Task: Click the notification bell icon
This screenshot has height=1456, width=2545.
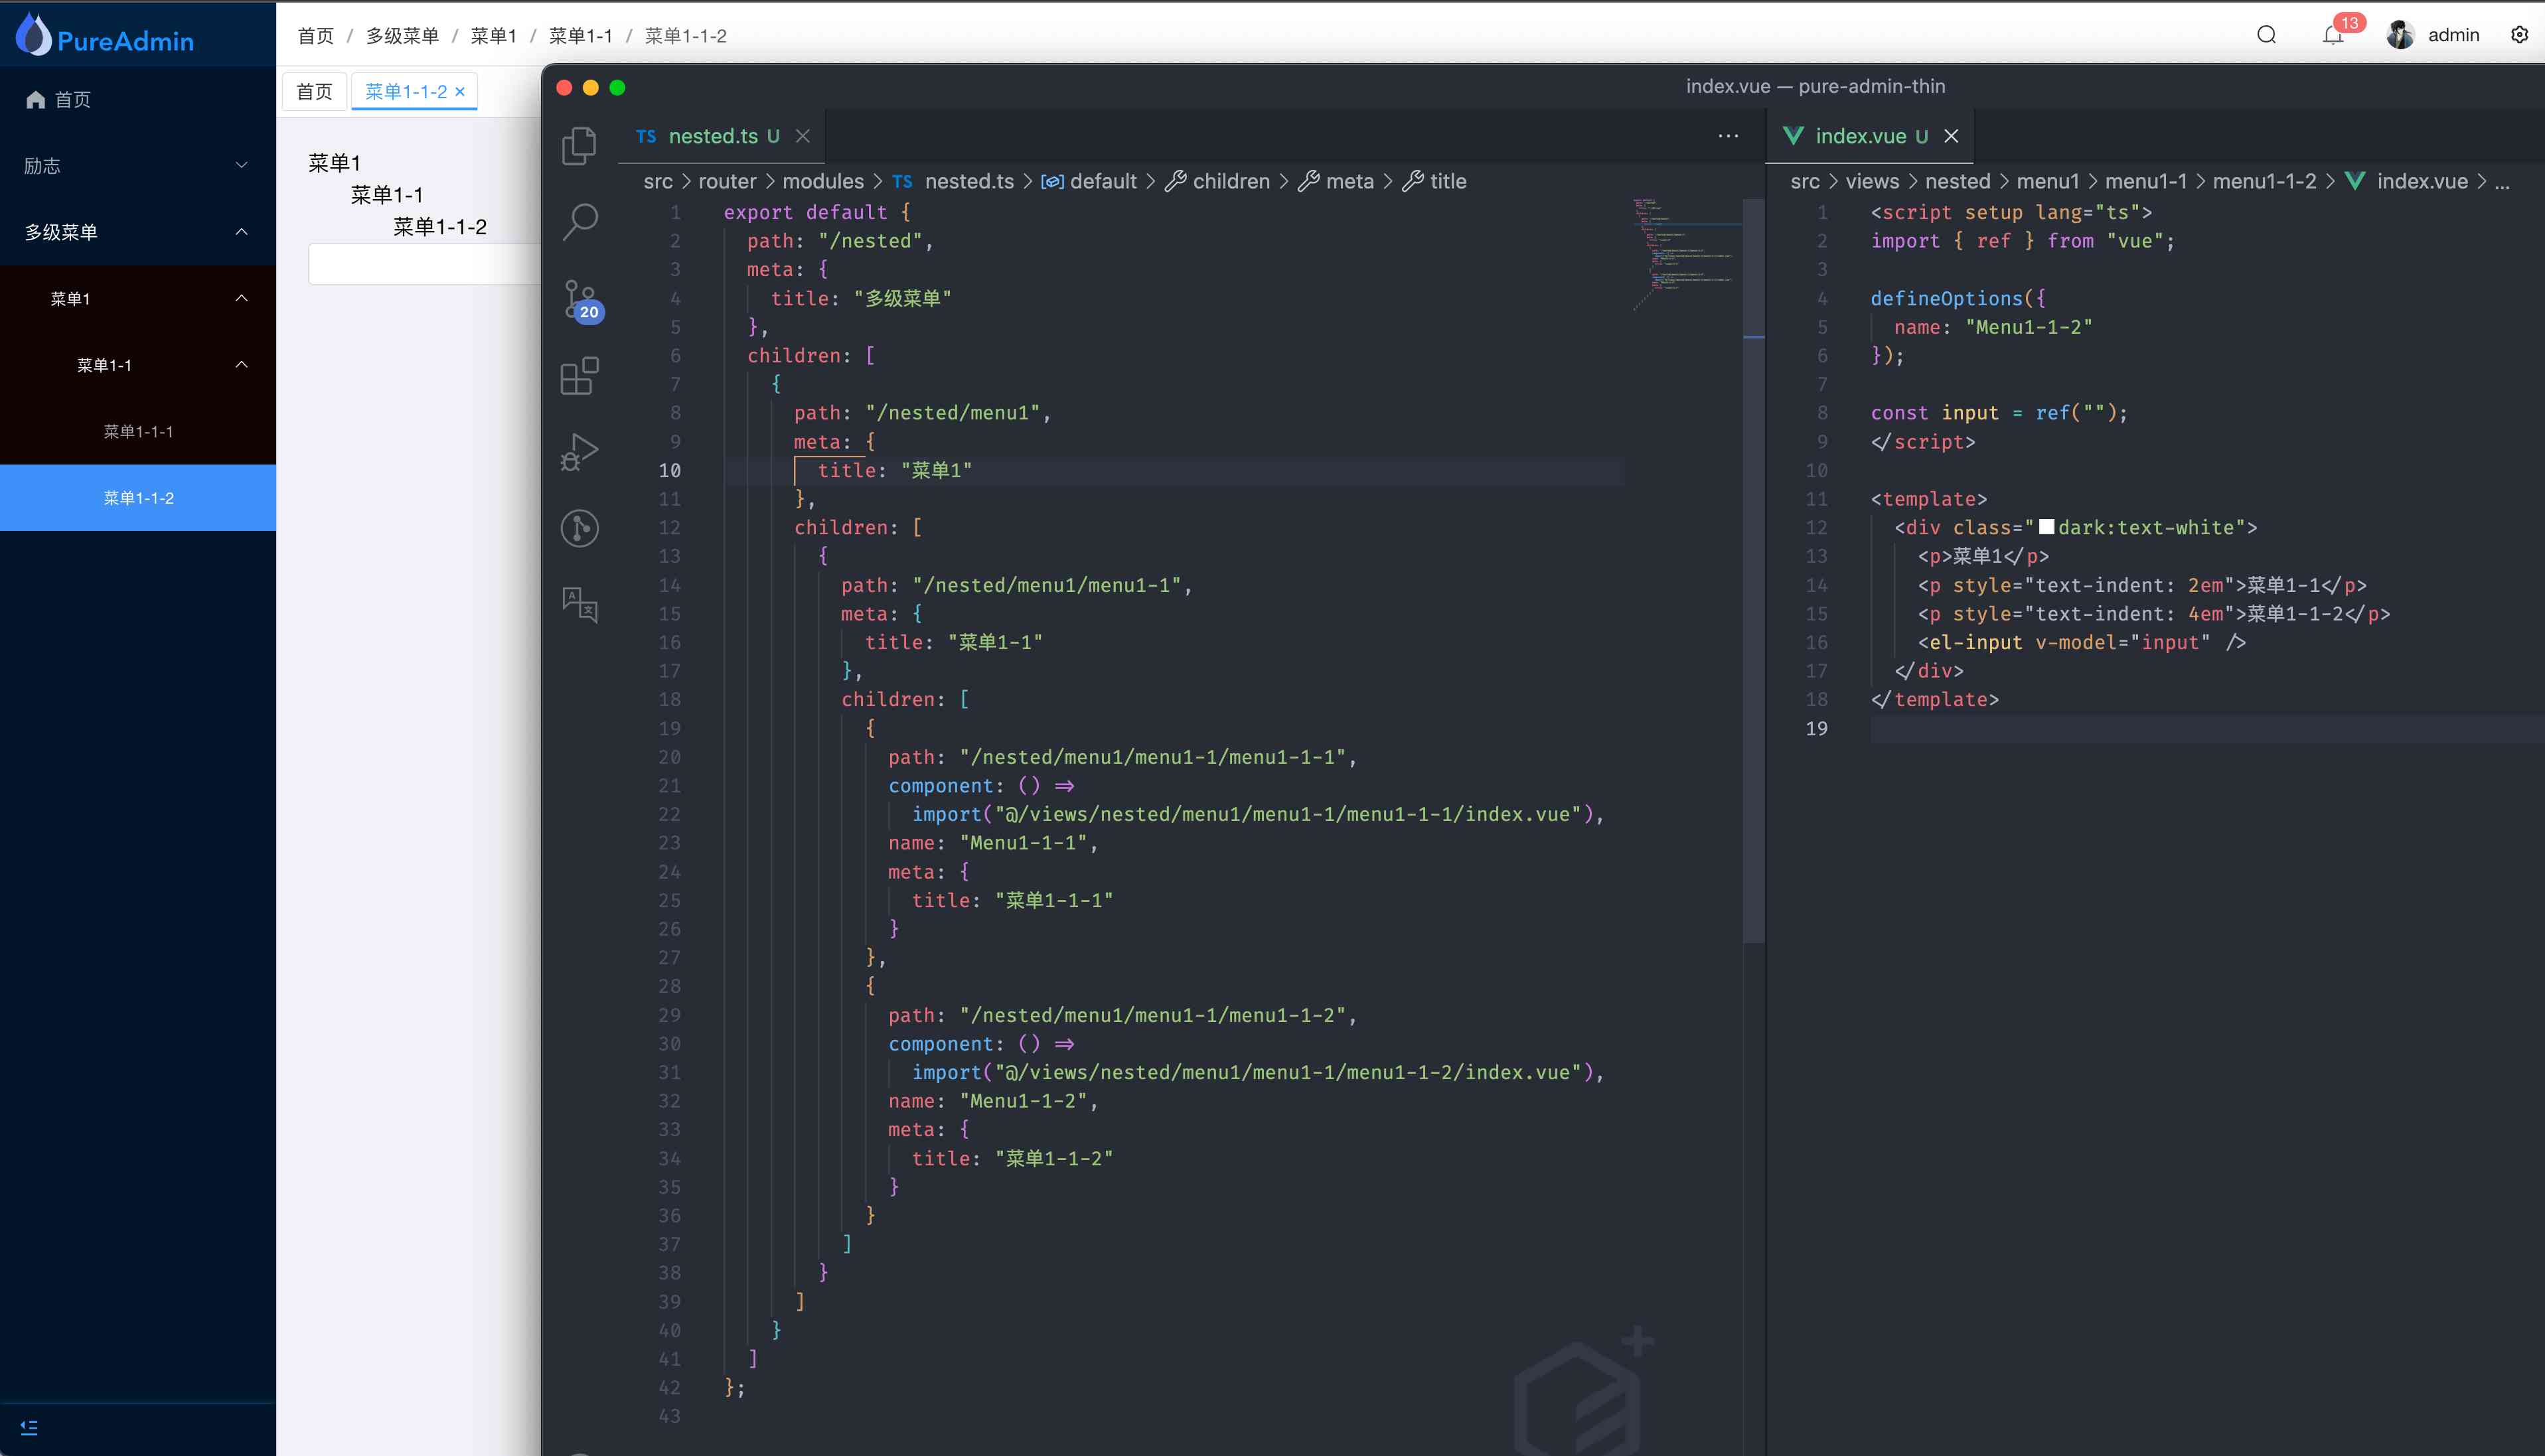Action: tap(2333, 36)
